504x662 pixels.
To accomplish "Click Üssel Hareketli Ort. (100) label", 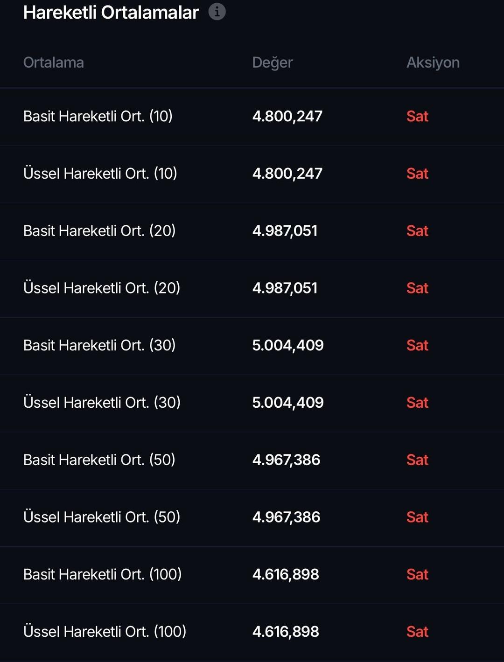I will coord(105,632).
